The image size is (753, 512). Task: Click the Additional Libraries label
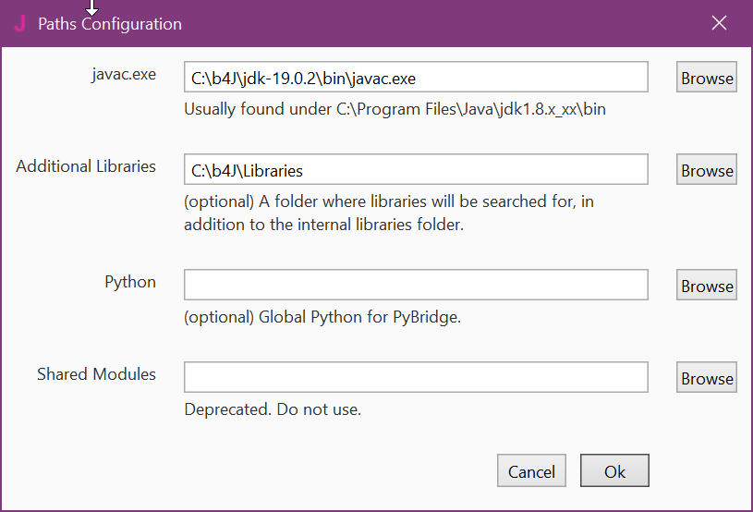click(x=86, y=166)
